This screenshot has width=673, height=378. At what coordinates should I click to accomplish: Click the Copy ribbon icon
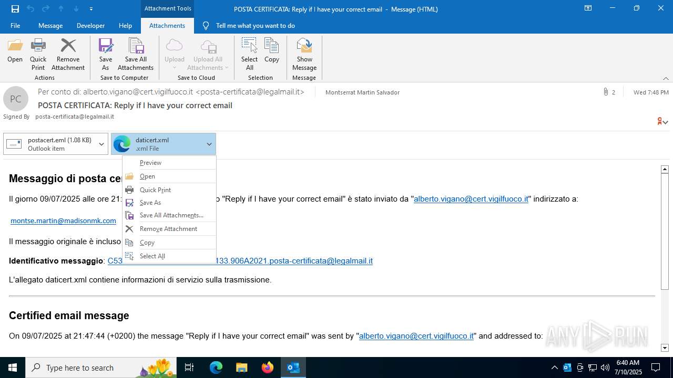[272, 51]
